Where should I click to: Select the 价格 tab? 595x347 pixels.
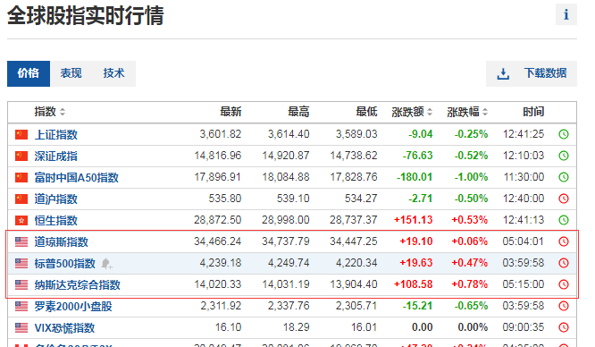(x=29, y=73)
